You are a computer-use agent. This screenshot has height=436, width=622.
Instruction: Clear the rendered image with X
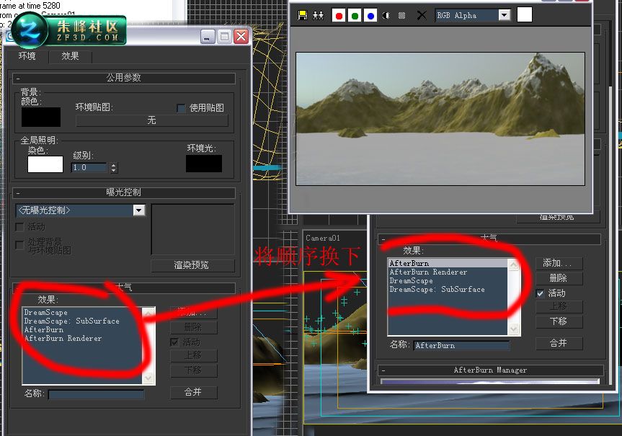point(422,15)
